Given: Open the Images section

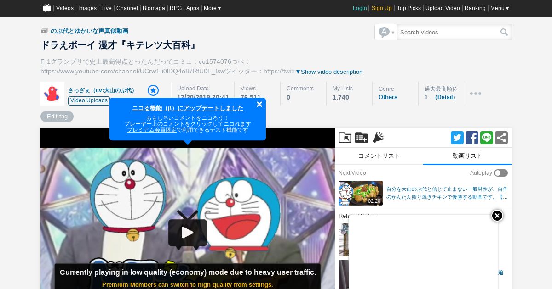Looking at the screenshot, I should coord(87,8).
